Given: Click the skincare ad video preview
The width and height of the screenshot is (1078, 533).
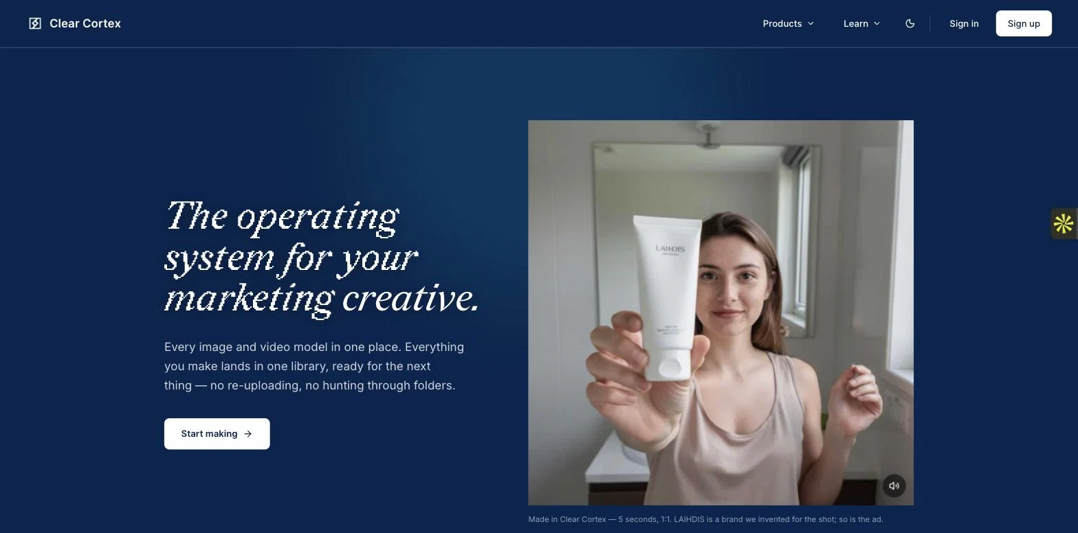Looking at the screenshot, I should click(x=720, y=313).
